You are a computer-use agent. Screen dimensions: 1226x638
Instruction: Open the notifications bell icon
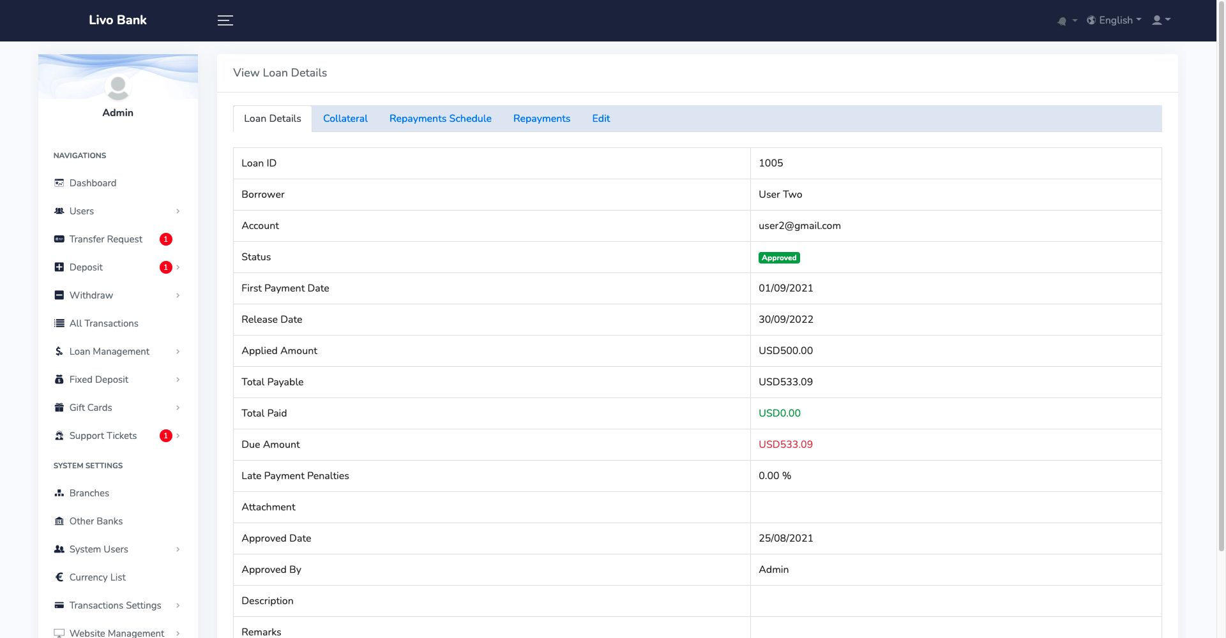(x=1062, y=21)
